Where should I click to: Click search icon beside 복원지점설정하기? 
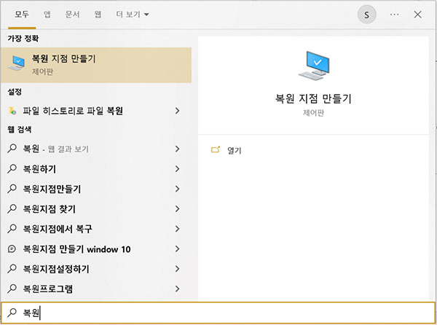[x=12, y=268]
